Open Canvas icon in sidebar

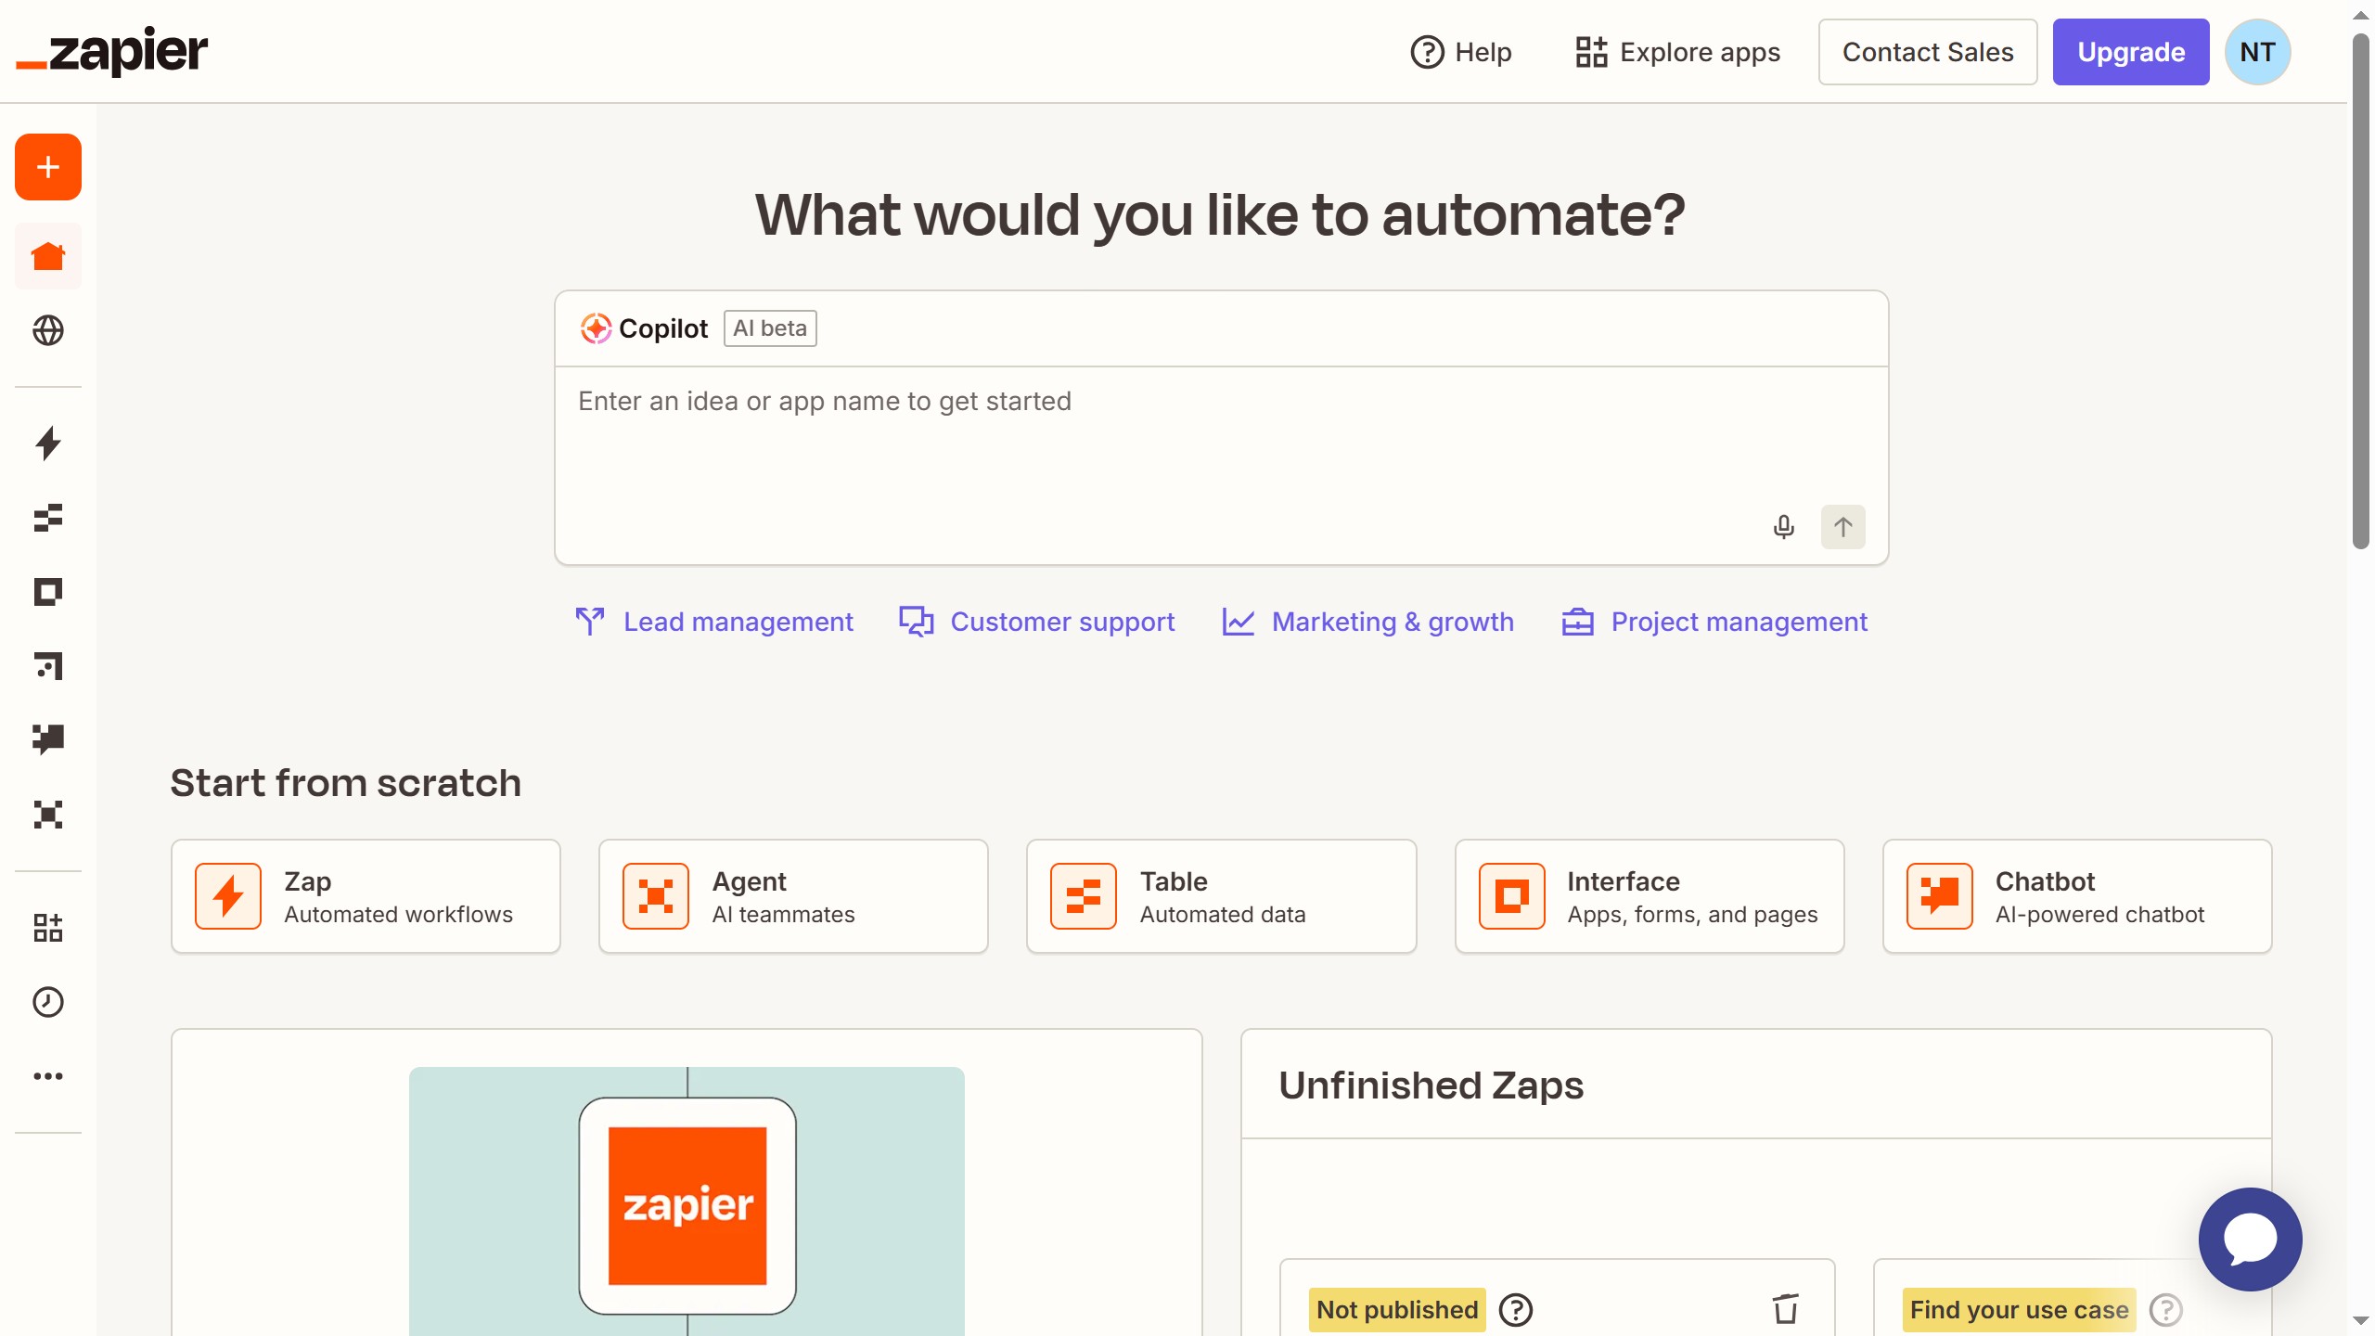point(48,666)
